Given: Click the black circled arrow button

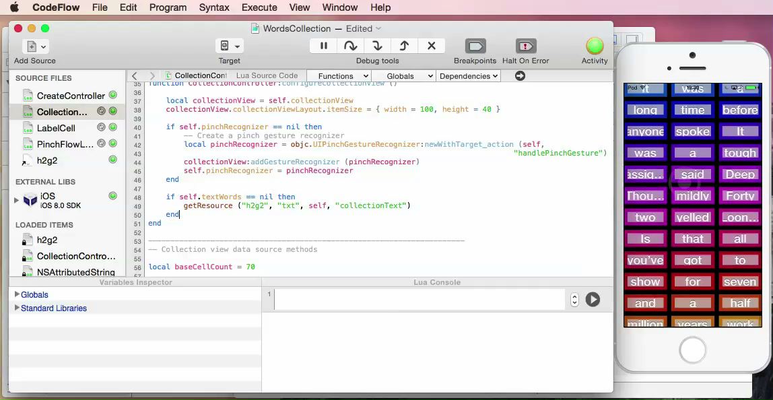Looking at the screenshot, I should click(x=520, y=75).
